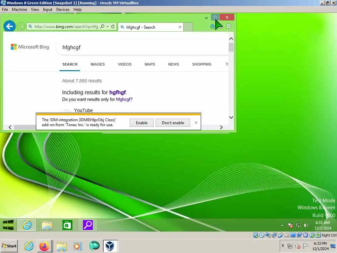Viewport: 337px width, 253px height.
Task: Enable the IDM integration add-on
Action: pyautogui.click(x=142, y=123)
